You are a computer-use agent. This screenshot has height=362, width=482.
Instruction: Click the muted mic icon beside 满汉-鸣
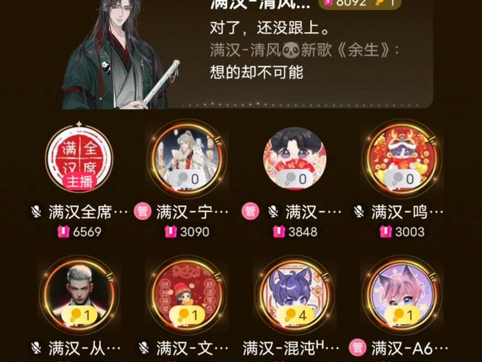click(359, 212)
